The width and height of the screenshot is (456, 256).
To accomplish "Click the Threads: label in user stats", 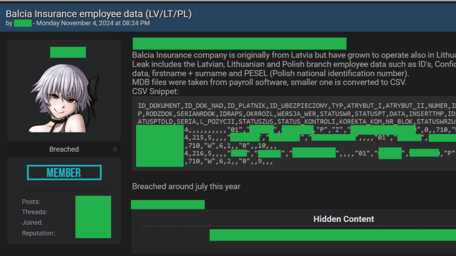I will tap(34, 212).
